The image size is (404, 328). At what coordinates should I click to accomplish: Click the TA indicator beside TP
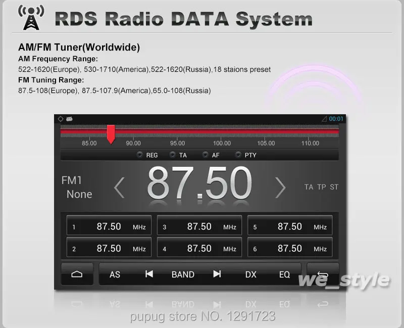309,187
